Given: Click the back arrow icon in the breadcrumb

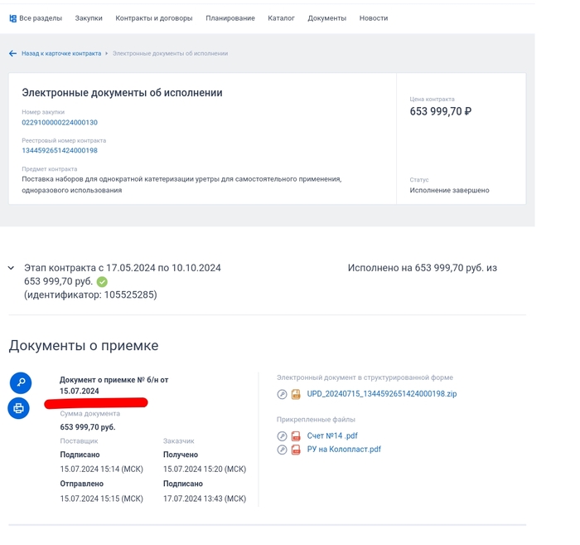Looking at the screenshot, I should pyautogui.click(x=12, y=53).
